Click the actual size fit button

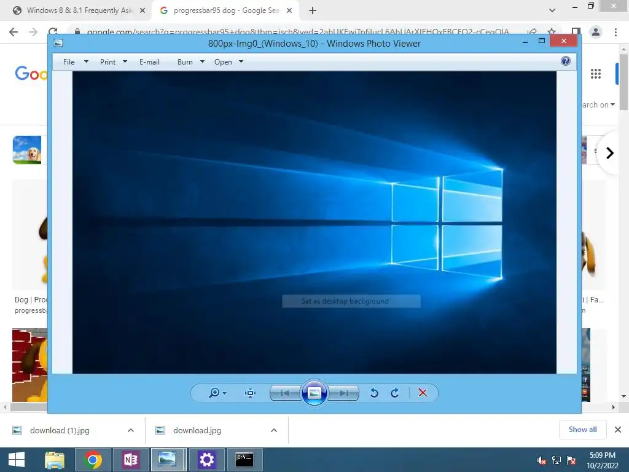pos(251,393)
